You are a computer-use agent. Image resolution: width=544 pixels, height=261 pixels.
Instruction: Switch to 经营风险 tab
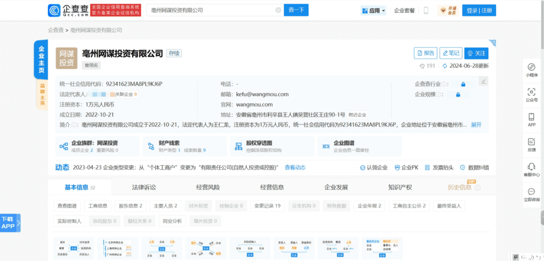[208, 187]
